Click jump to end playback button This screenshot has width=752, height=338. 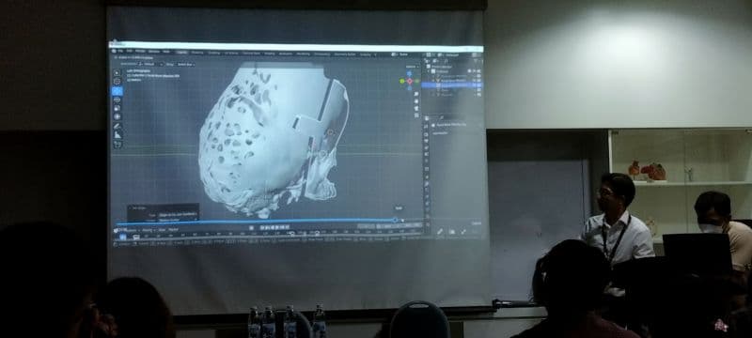[288, 227]
